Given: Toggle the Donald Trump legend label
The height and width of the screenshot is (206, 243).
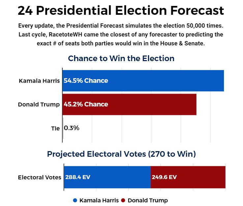Looking at the screenshot, I should (x=147, y=200).
